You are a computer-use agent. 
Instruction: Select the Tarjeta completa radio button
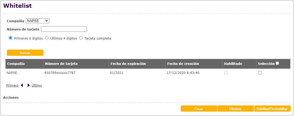[81, 38]
